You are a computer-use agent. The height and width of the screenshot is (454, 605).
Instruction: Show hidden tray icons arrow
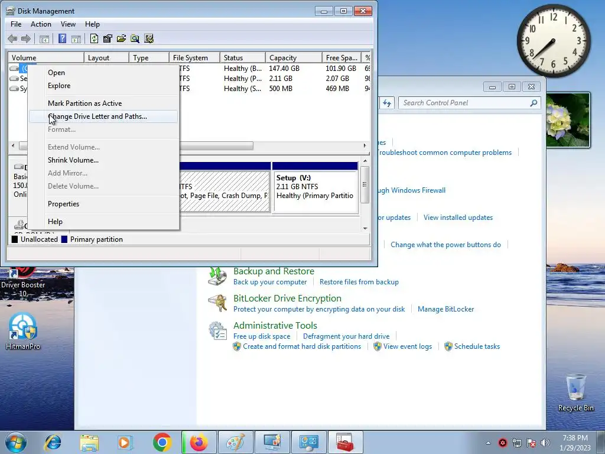point(488,443)
